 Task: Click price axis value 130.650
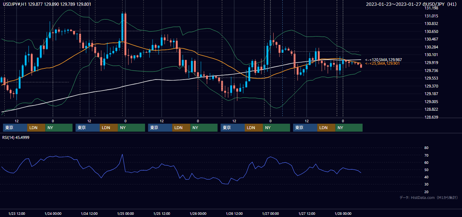(431, 32)
